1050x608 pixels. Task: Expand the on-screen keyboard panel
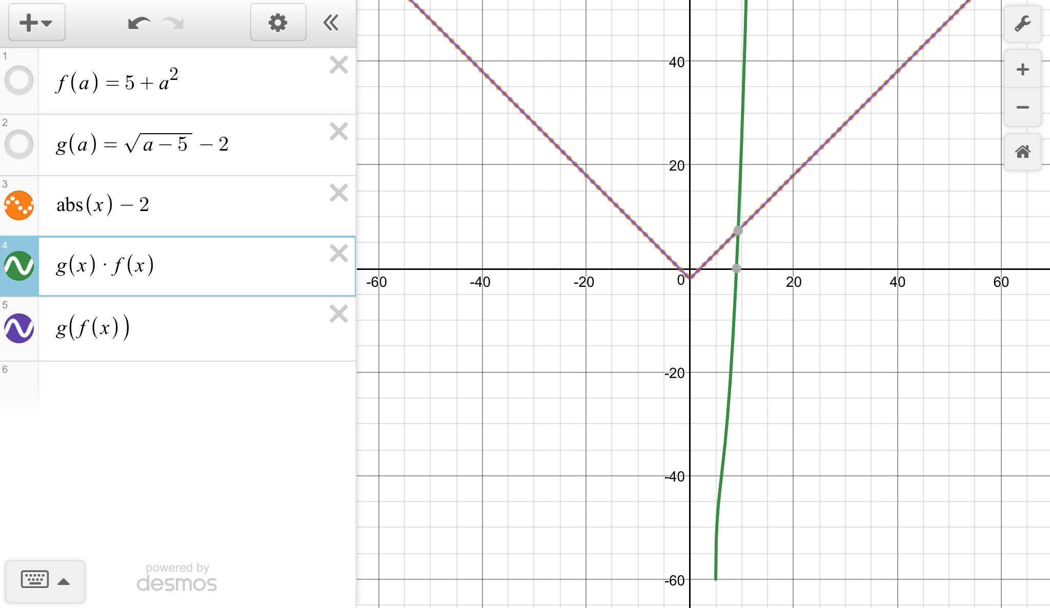[x=45, y=581]
